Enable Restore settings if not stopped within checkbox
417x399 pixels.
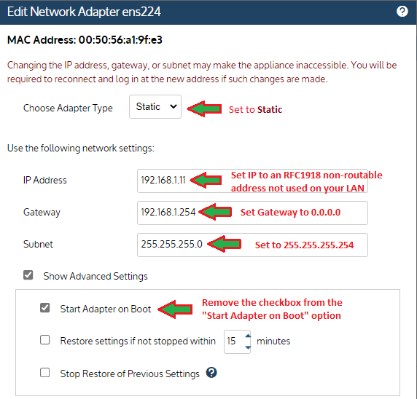pyautogui.click(x=44, y=340)
